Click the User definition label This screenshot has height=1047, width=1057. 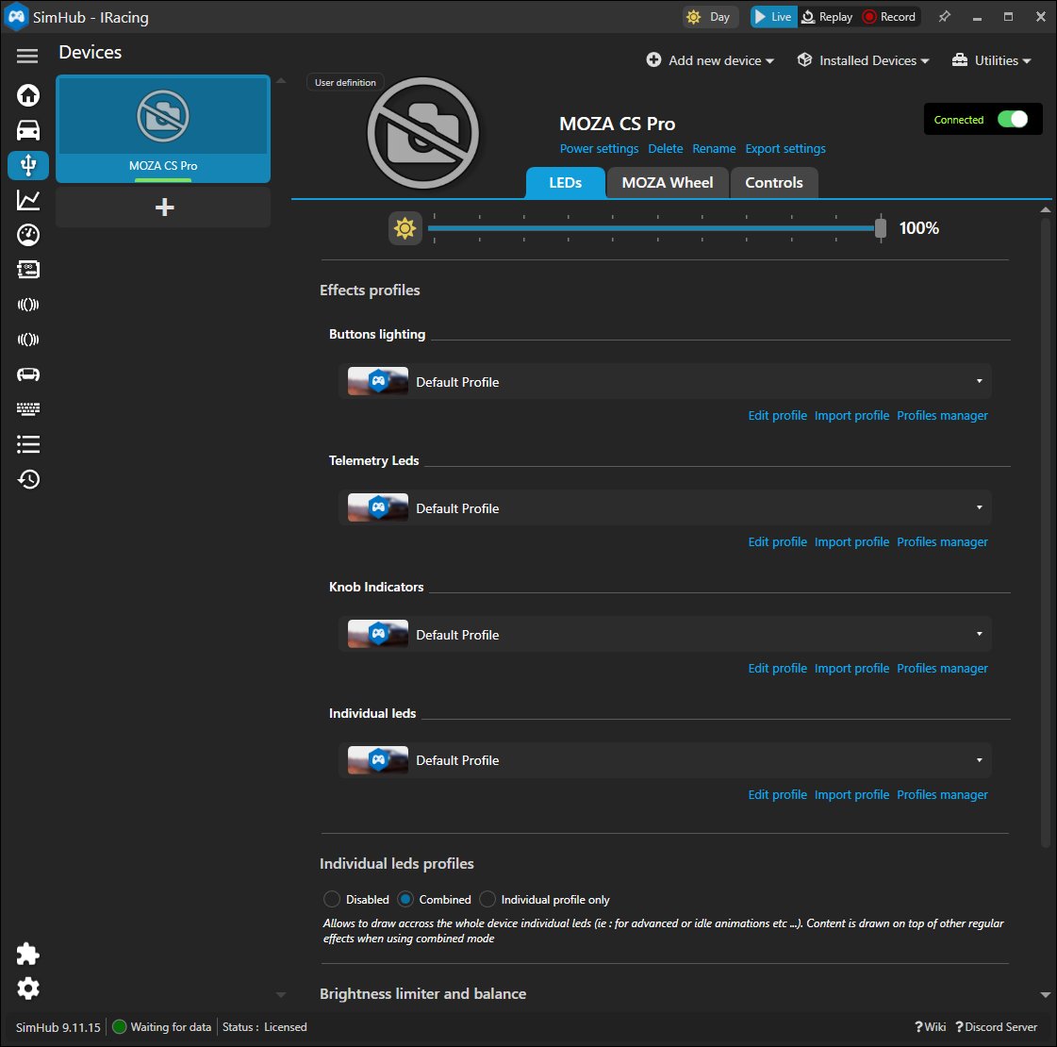345,82
